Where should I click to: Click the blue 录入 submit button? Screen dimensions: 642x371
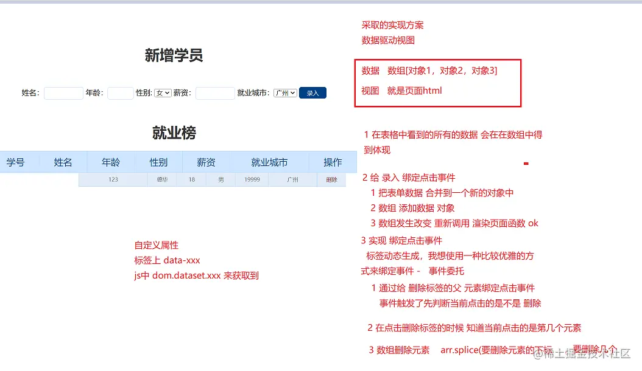point(312,93)
